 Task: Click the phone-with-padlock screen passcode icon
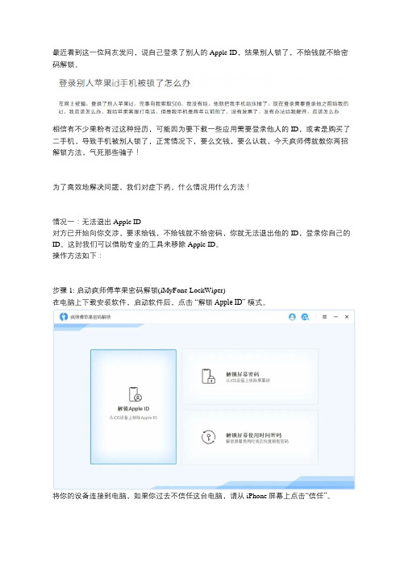point(208,377)
